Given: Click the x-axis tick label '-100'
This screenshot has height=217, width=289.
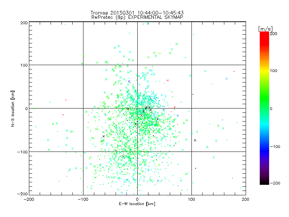Looking at the screenshot, I should (83, 200).
